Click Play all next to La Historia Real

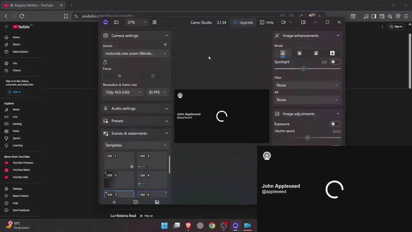[146, 216]
